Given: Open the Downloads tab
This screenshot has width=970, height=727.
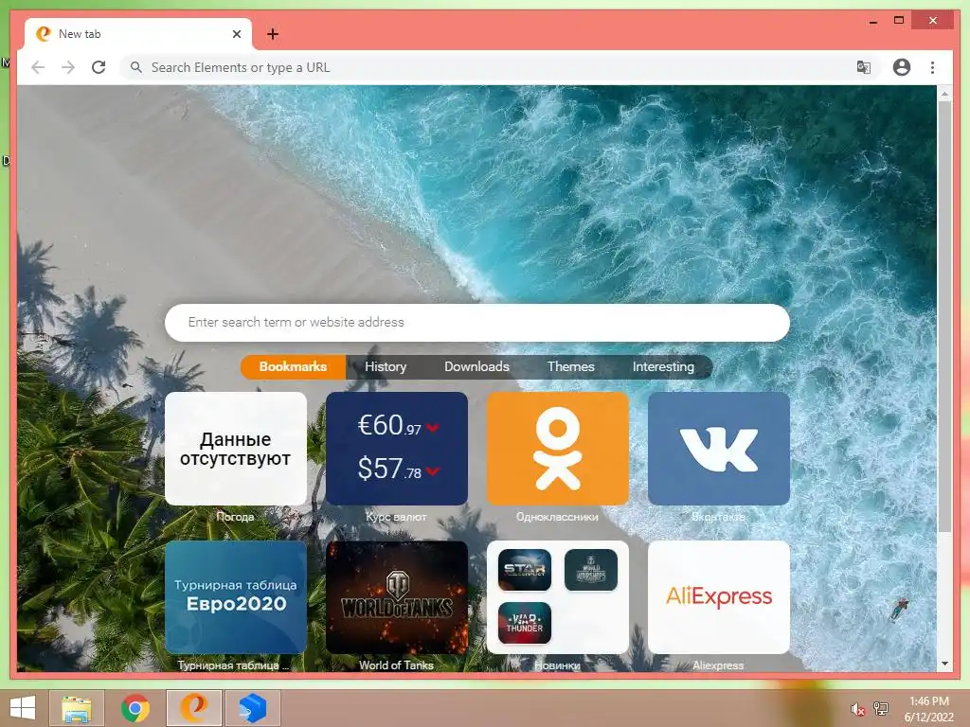Looking at the screenshot, I should [x=477, y=366].
